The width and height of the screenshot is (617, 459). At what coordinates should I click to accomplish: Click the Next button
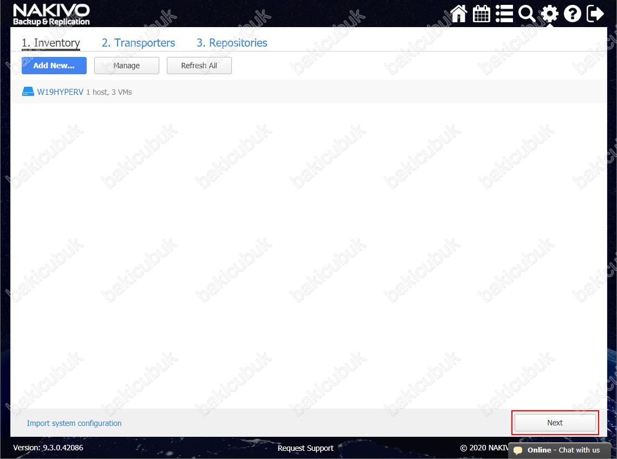555,422
